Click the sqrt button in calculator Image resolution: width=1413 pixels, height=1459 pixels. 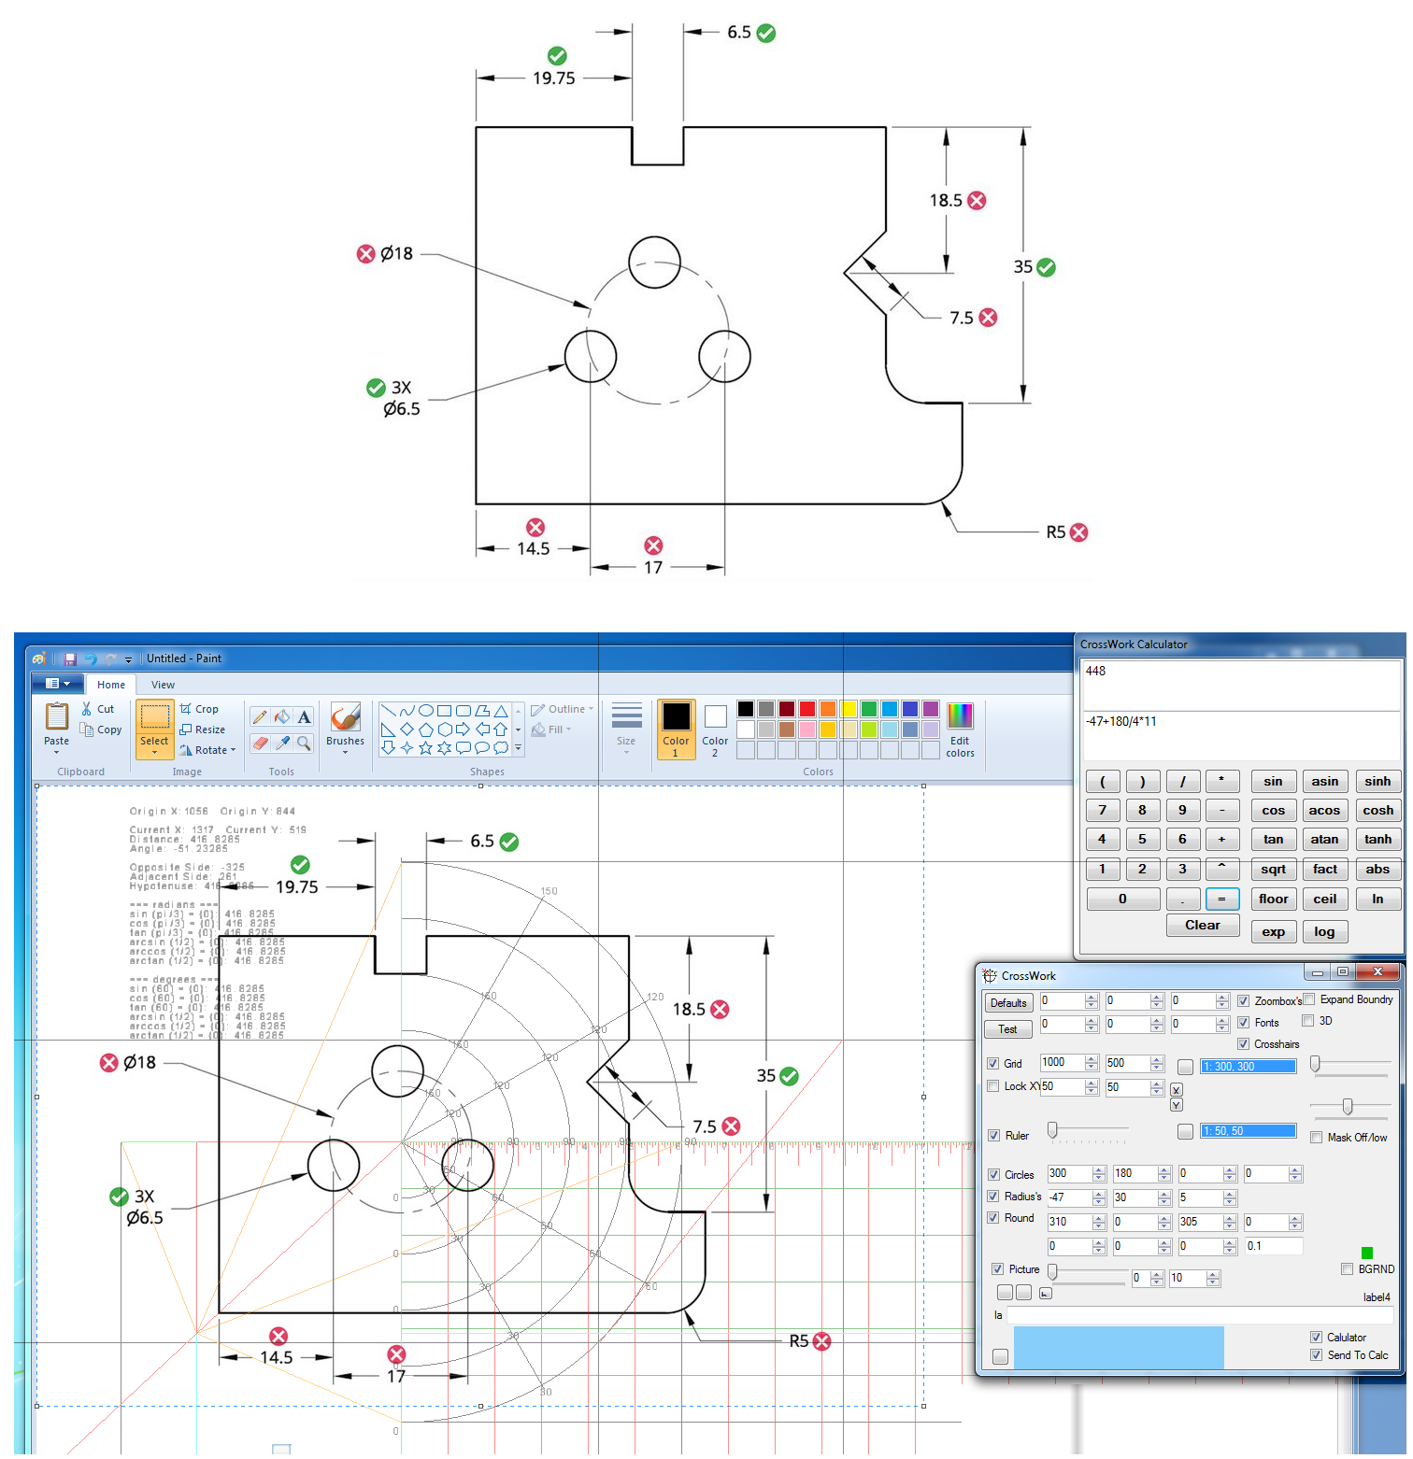1273,870
